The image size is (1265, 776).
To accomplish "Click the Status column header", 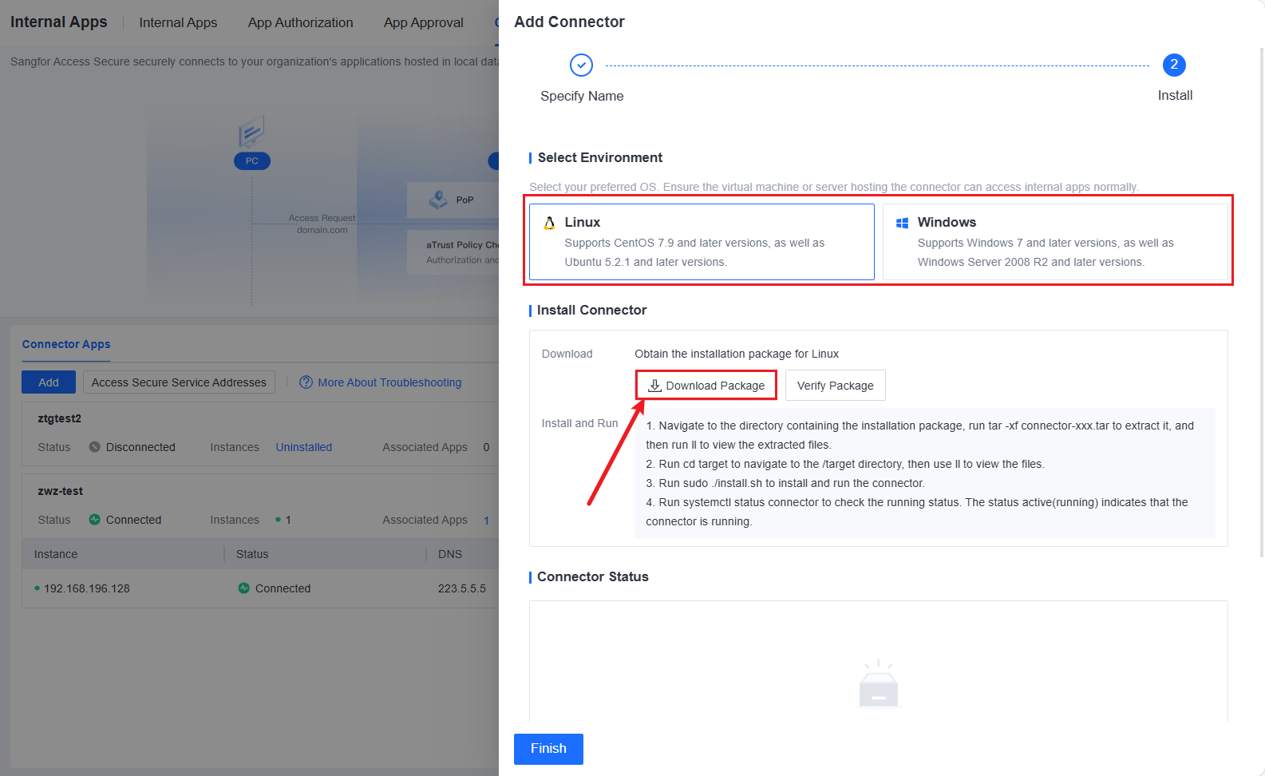I will [252, 554].
